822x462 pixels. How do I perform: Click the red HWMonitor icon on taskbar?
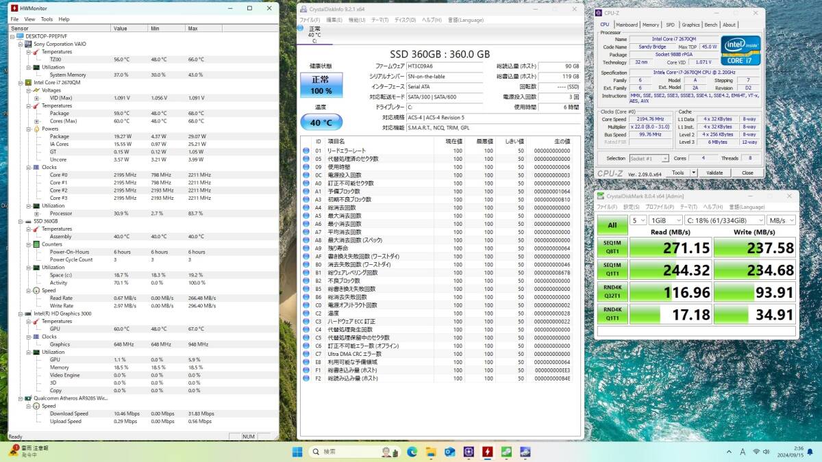click(x=487, y=452)
